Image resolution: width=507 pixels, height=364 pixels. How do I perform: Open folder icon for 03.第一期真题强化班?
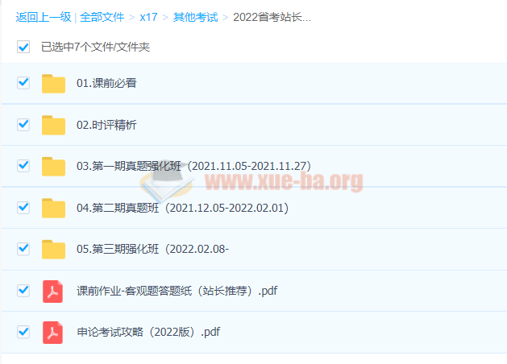coord(53,167)
